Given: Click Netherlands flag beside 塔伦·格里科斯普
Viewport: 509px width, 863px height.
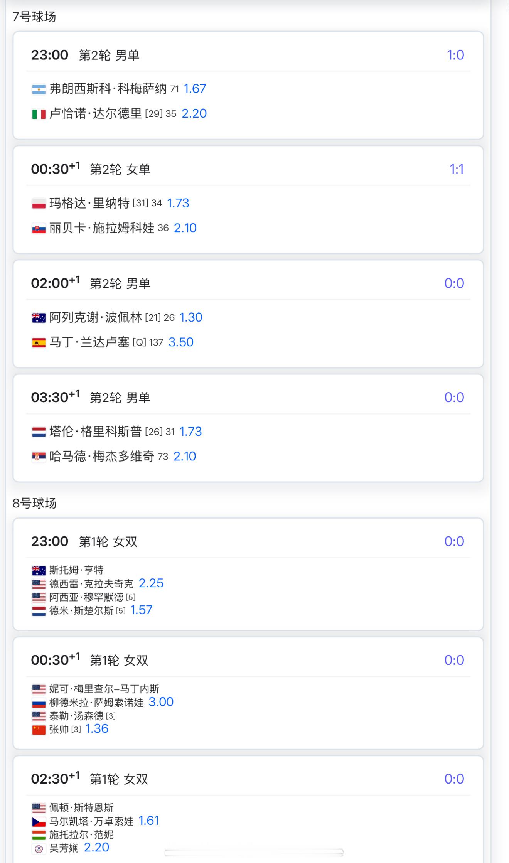Looking at the screenshot, I should click(x=39, y=432).
